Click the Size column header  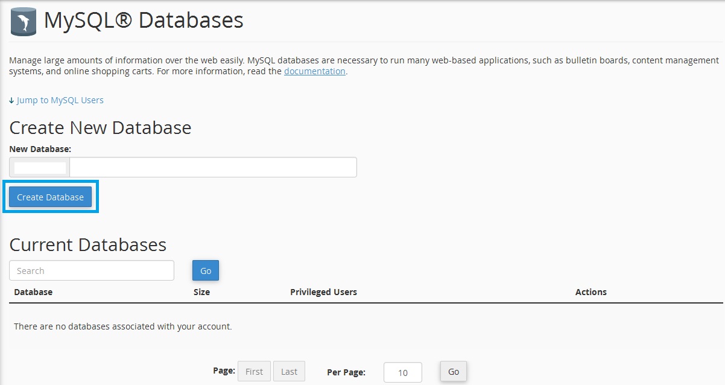pyautogui.click(x=201, y=292)
